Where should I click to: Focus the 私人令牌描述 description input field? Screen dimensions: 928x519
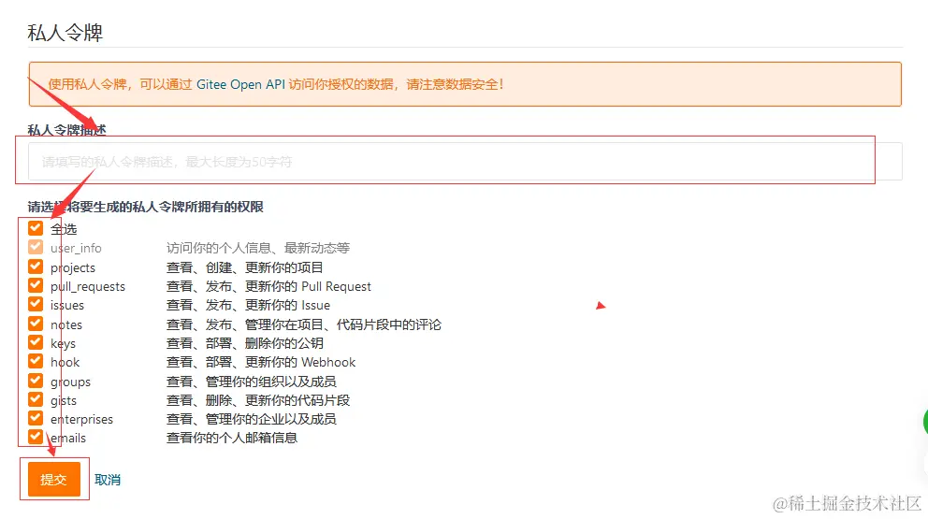pyautogui.click(x=465, y=161)
